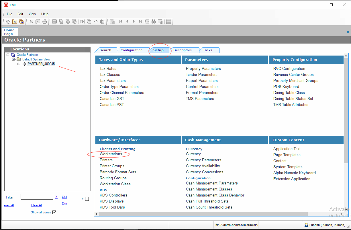Open RVC Configuration

pyautogui.click(x=289, y=69)
